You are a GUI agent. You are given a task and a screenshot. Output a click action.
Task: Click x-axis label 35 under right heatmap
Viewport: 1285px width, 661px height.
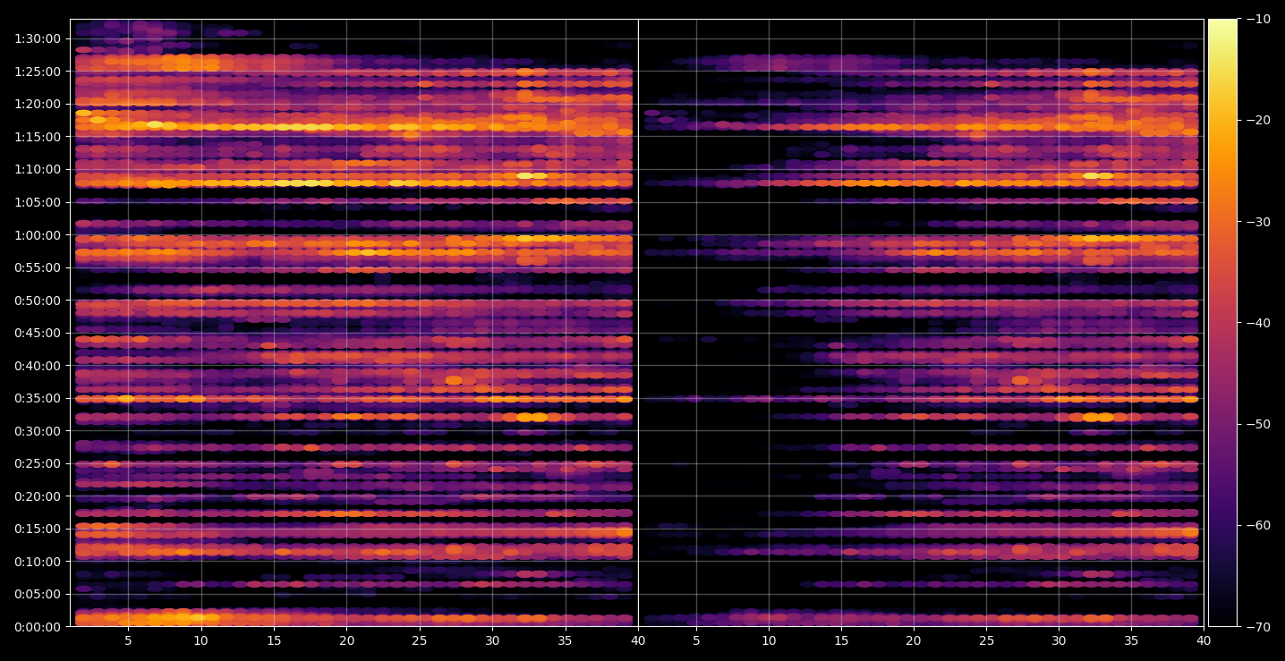[x=1131, y=641]
